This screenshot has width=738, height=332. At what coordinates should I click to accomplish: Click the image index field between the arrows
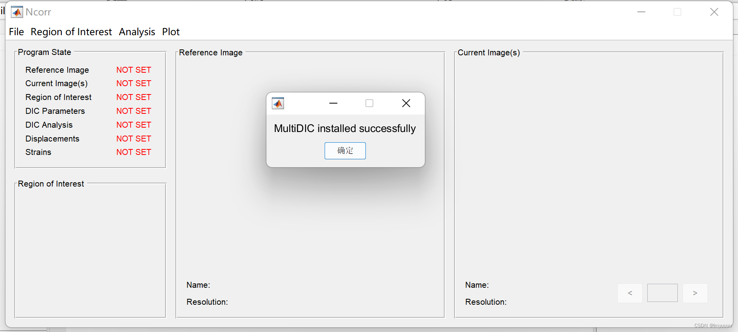click(x=662, y=293)
